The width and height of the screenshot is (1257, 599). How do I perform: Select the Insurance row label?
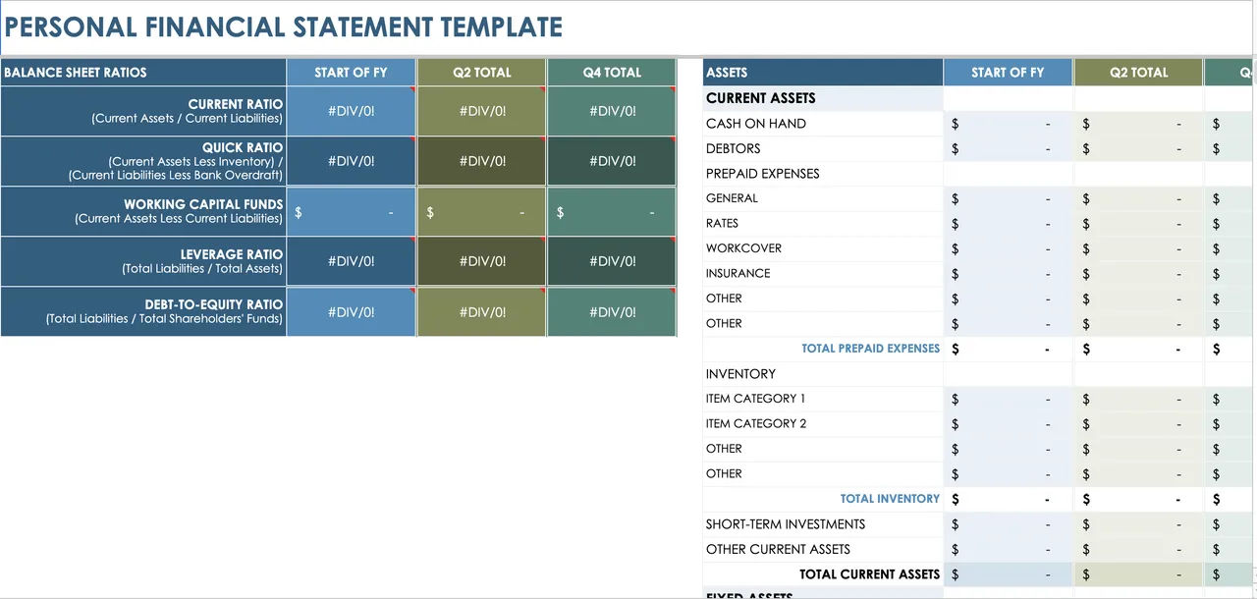tap(823, 274)
